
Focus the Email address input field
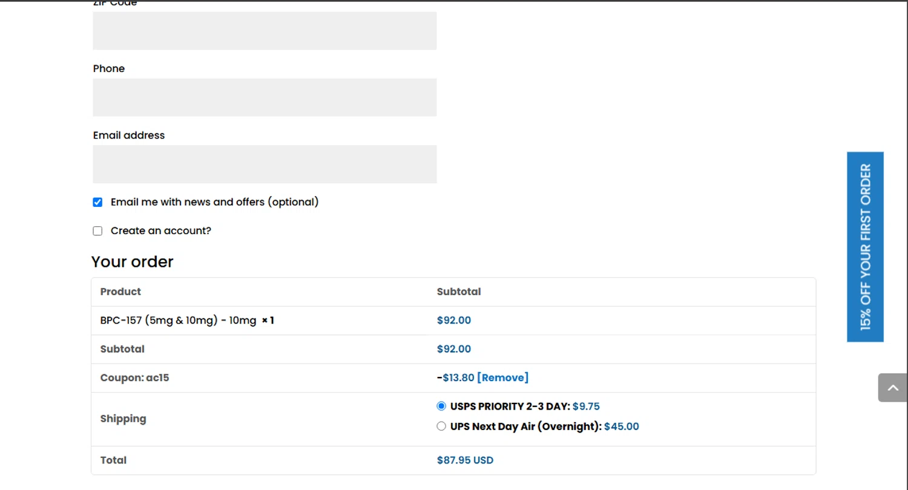(265, 164)
